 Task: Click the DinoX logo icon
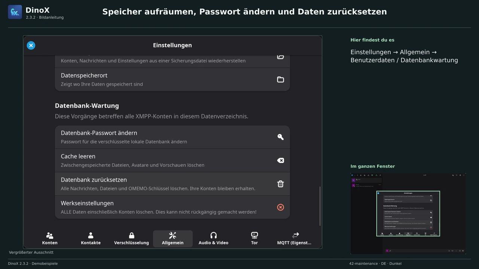(15, 12)
